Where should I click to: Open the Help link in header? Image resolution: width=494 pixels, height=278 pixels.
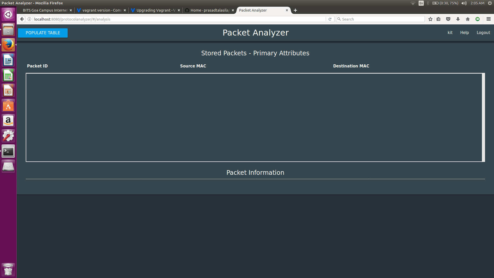(464, 32)
